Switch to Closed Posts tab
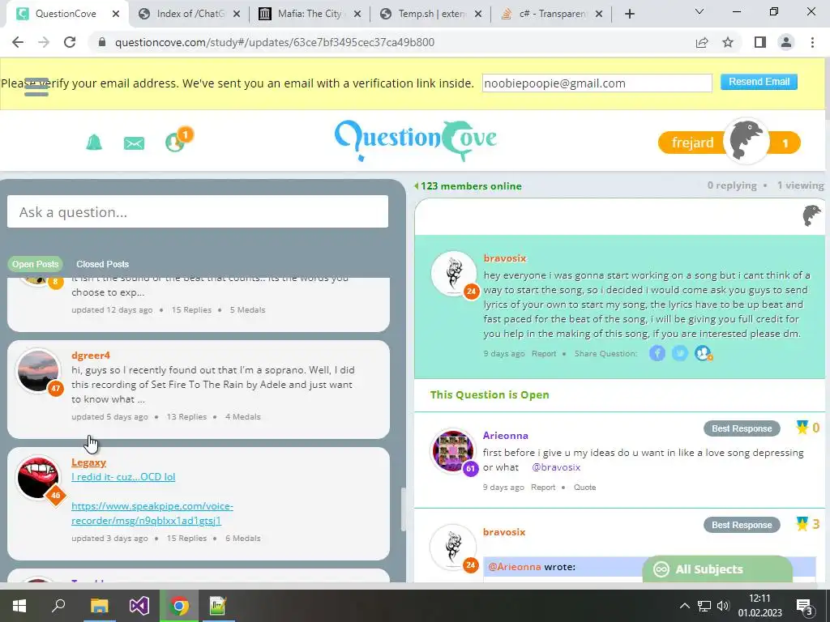 coord(103,264)
